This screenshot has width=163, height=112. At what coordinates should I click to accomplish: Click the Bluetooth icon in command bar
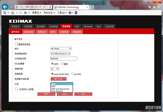(x=76, y=13)
